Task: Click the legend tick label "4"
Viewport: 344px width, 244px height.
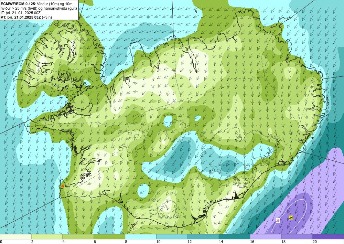Action: pos(63,242)
